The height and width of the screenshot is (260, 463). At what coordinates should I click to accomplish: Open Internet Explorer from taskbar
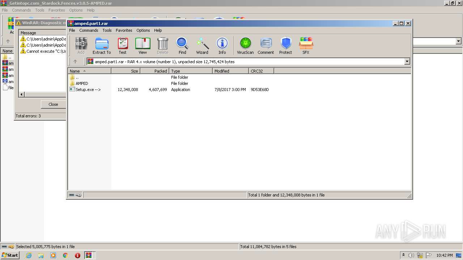29,255
